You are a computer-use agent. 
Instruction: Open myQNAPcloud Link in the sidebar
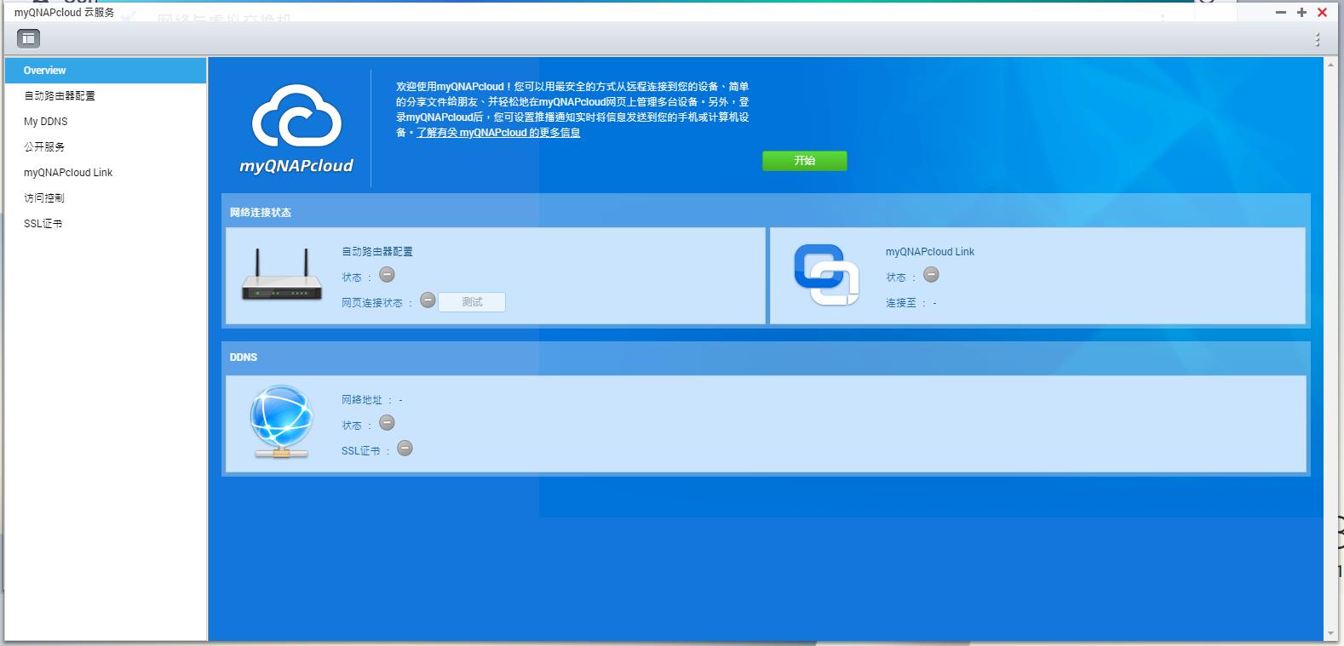point(106,173)
